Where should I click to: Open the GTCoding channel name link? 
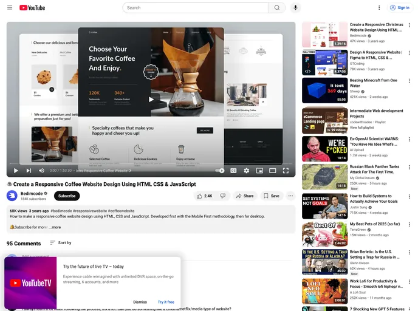pos(357,63)
